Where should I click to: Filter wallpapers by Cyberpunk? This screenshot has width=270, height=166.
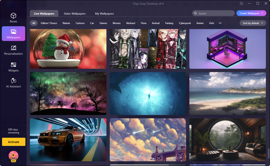(x=185, y=23)
